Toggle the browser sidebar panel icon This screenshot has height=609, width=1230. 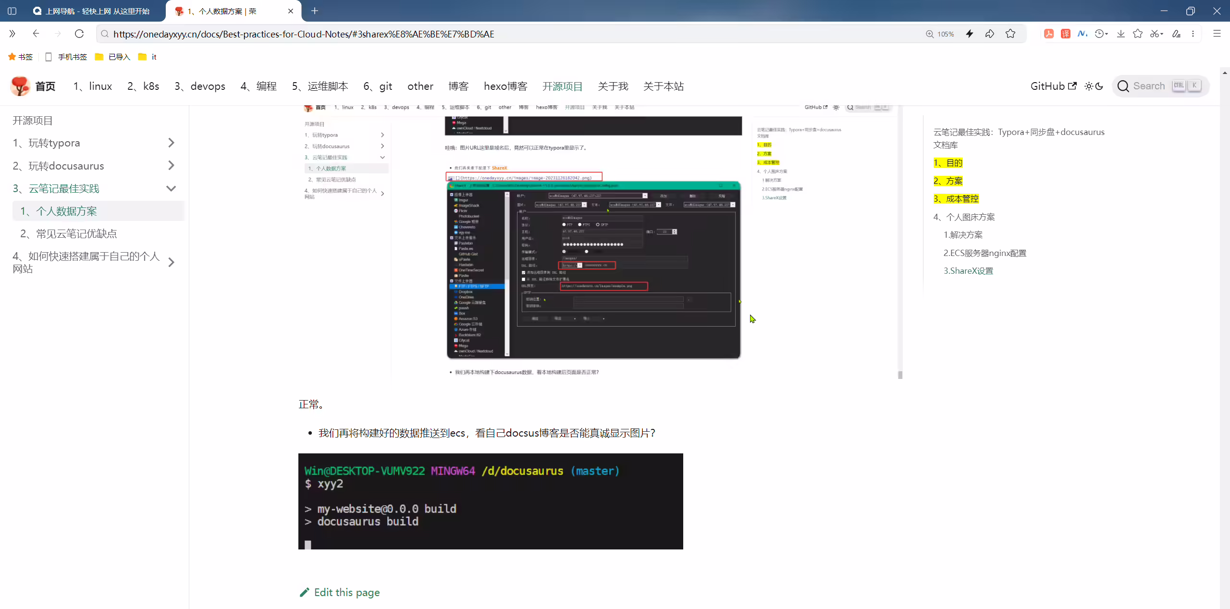pos(12,11)
